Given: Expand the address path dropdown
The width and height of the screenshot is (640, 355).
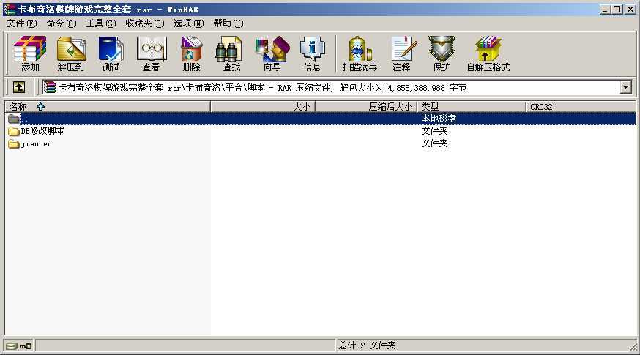Looking at the screenshot, I should click(625, 87).
